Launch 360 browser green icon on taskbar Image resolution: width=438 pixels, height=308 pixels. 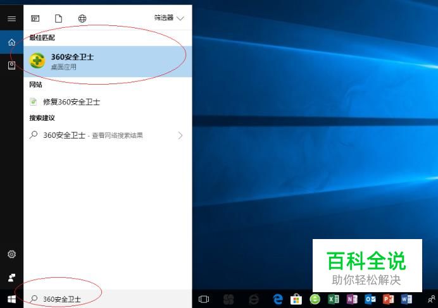click(315, 299)
